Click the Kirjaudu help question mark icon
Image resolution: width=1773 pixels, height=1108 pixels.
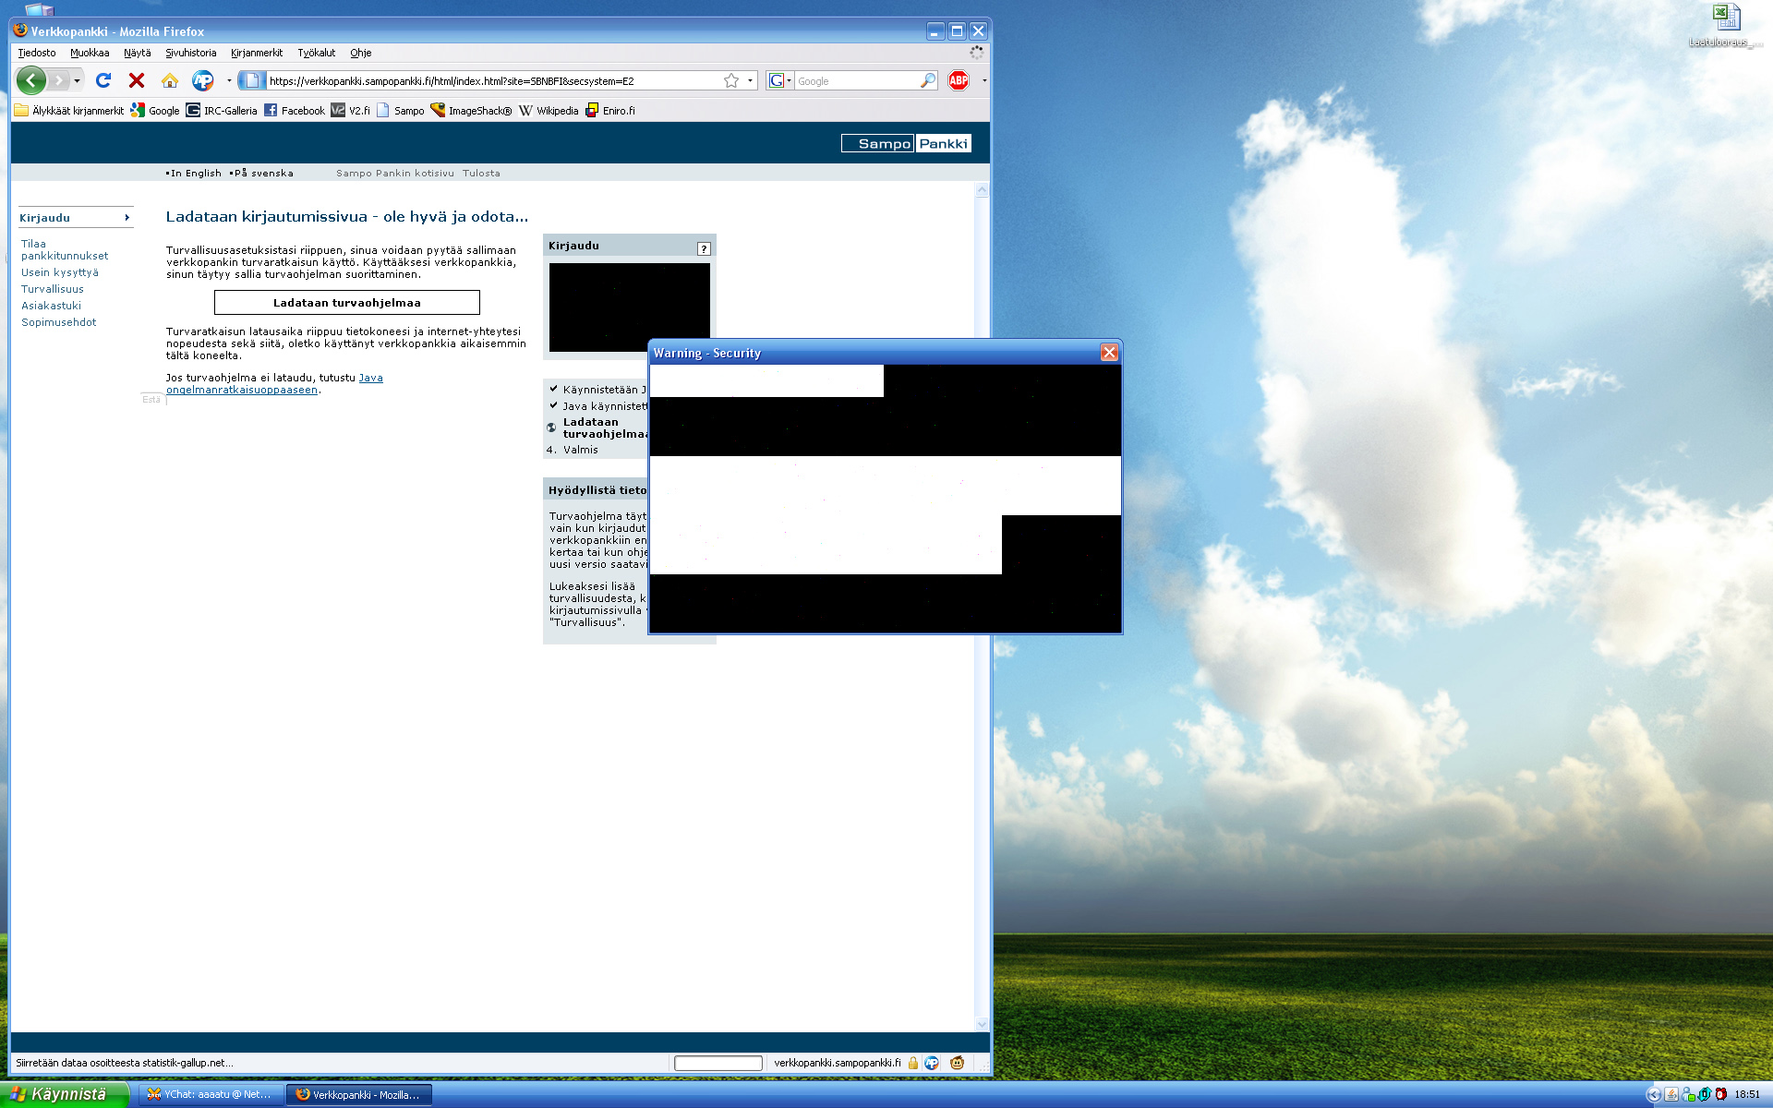704,248
